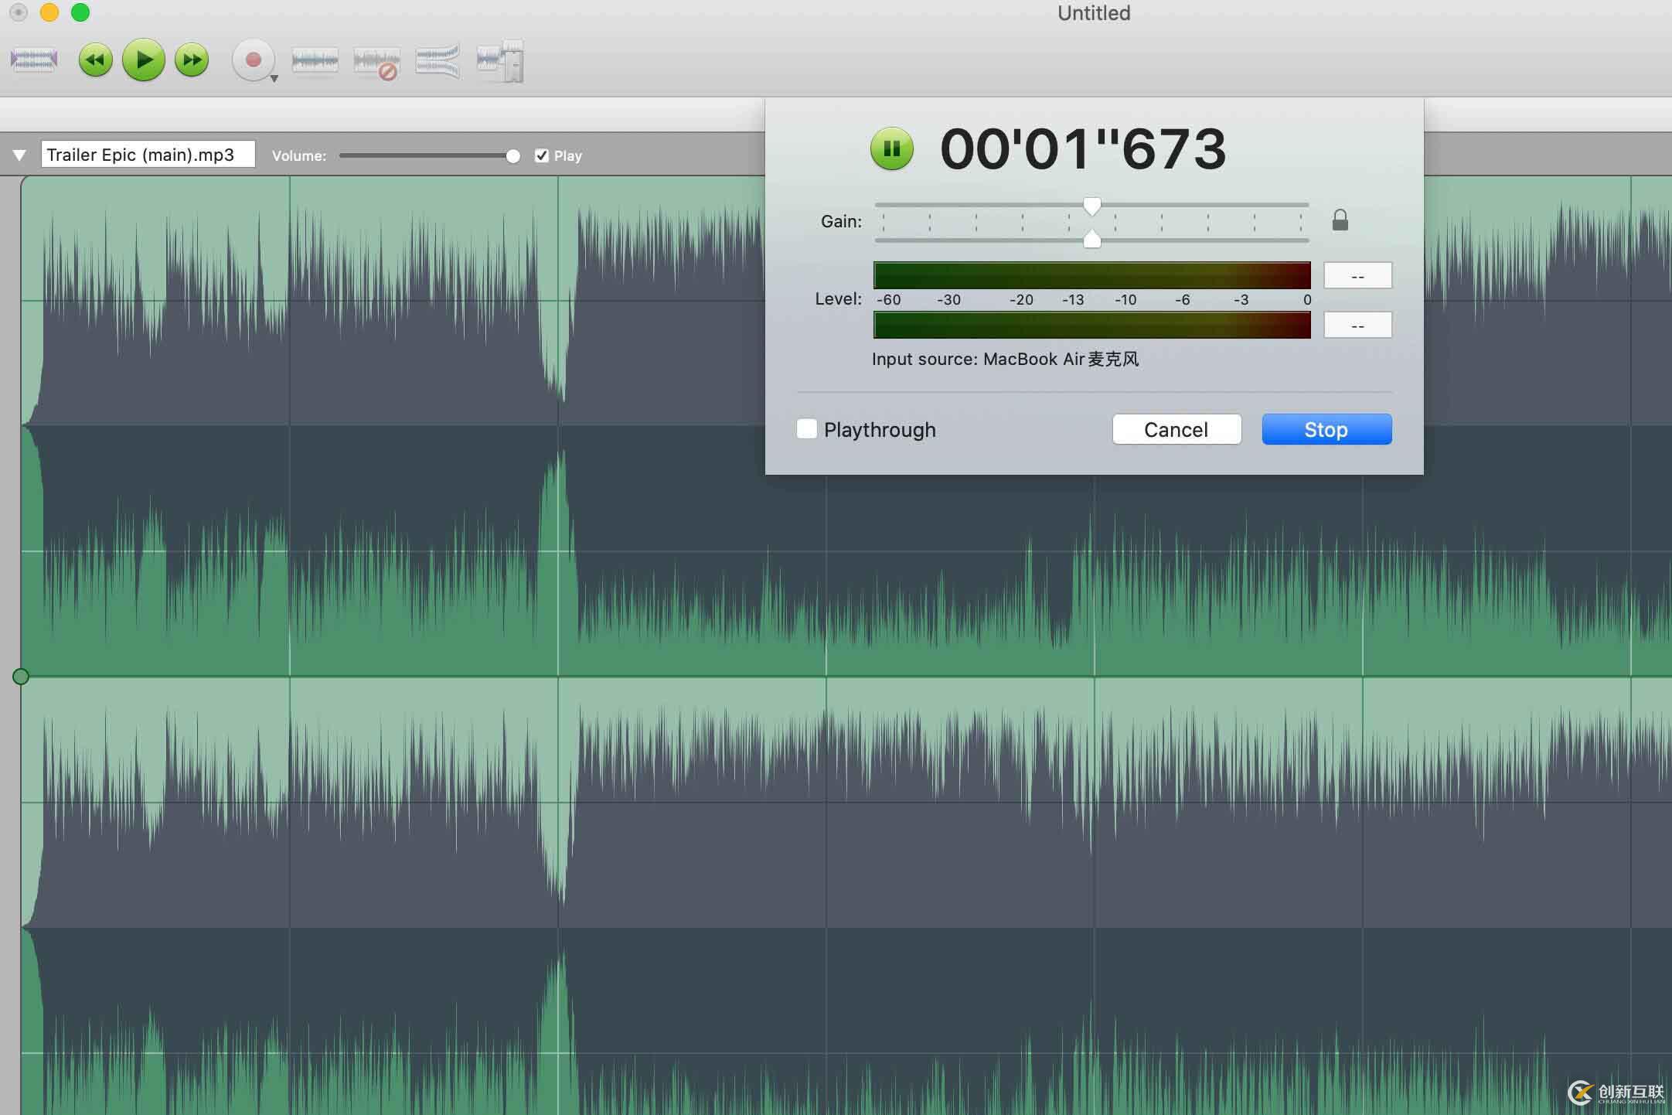Click the waveform icon with red prohibition sign
Screen dimensions: 1672x1115
pos(376,62)
